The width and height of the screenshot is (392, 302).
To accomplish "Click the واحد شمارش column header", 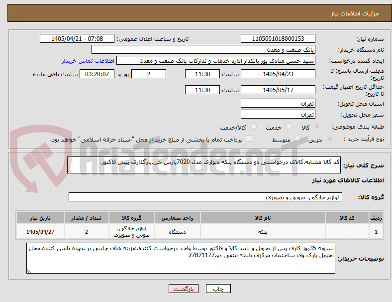I will (x=177, y=218).
